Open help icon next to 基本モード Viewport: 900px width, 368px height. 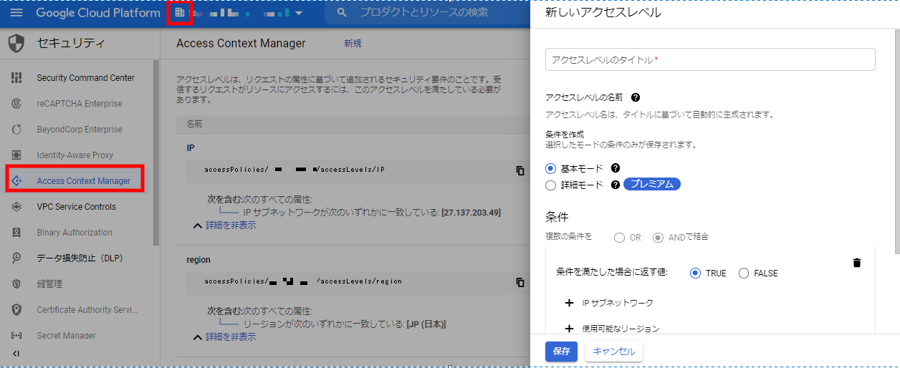(x=615, y=168)
